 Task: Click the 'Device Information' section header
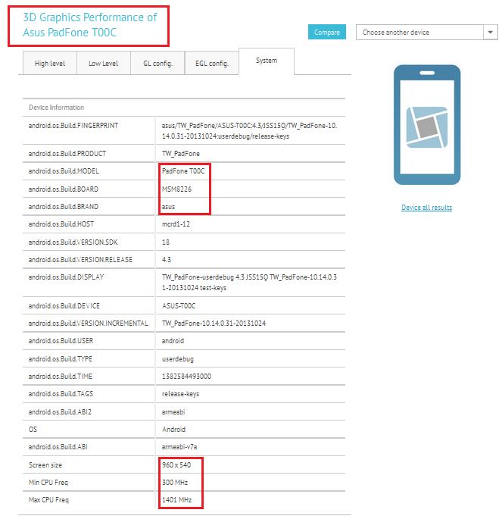click(x=56, y=108)
